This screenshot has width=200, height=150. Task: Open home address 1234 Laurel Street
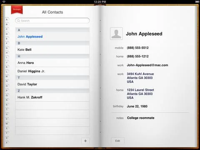click(x=140, y=94)
